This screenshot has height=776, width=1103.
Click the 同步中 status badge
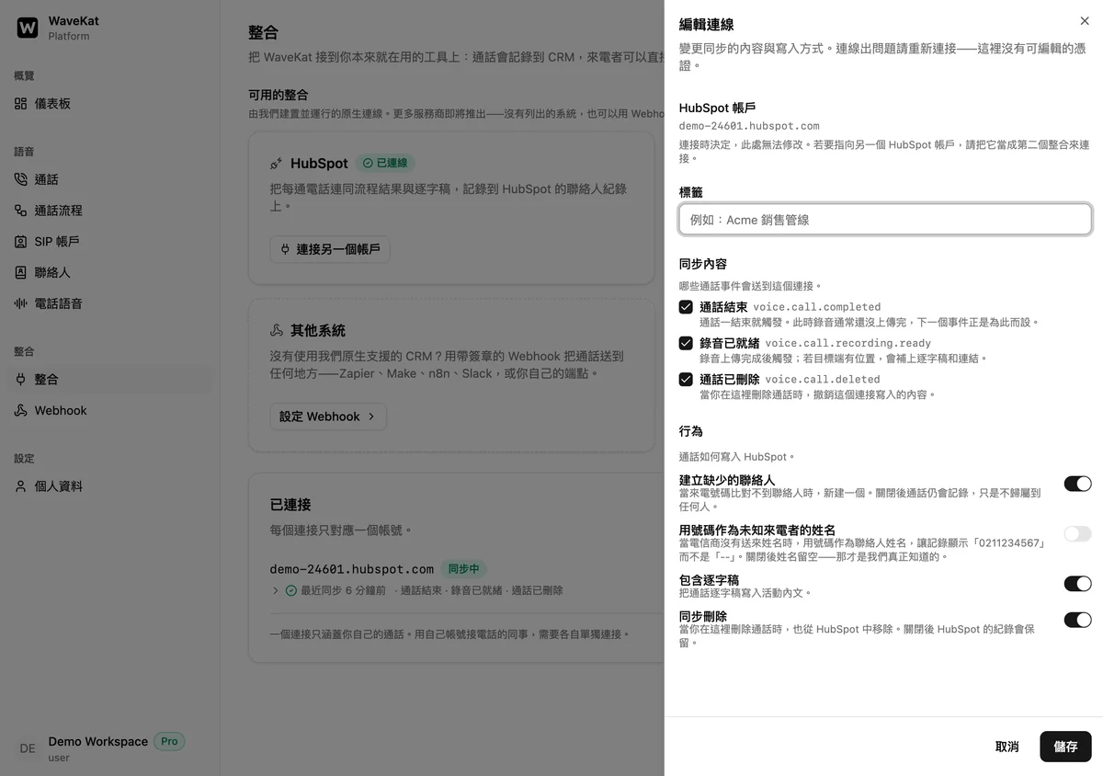pos(464,569)
